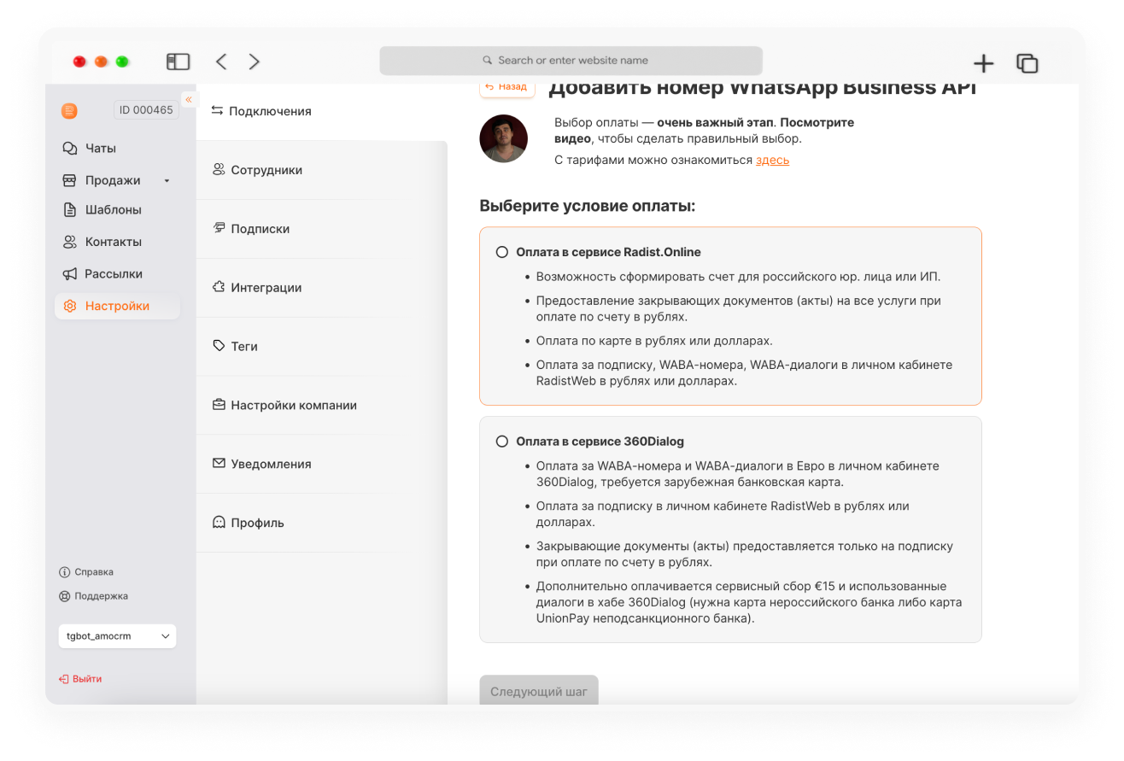Open the tariffs link здесь
This screenshot has height=761, width=1124.
(x=772, y=160)
